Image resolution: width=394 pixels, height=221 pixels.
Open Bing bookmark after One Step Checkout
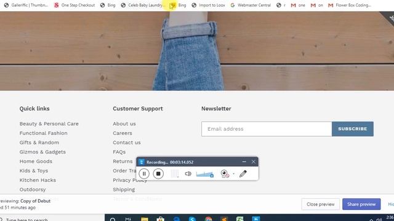pos(108,5)
